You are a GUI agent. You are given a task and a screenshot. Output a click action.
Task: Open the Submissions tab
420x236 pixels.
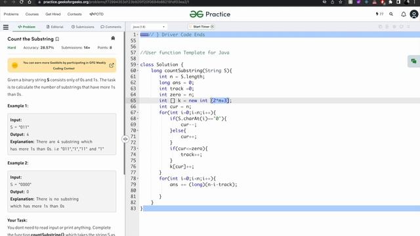tap(83, 27)
